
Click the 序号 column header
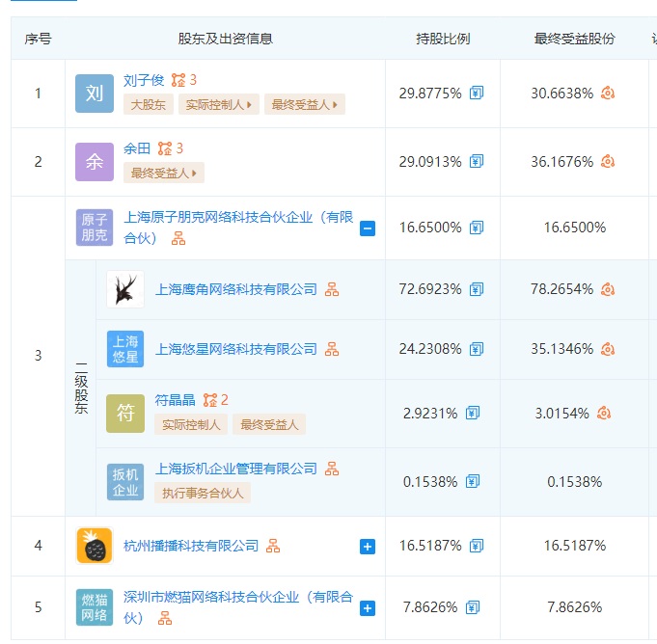[39, 39]
